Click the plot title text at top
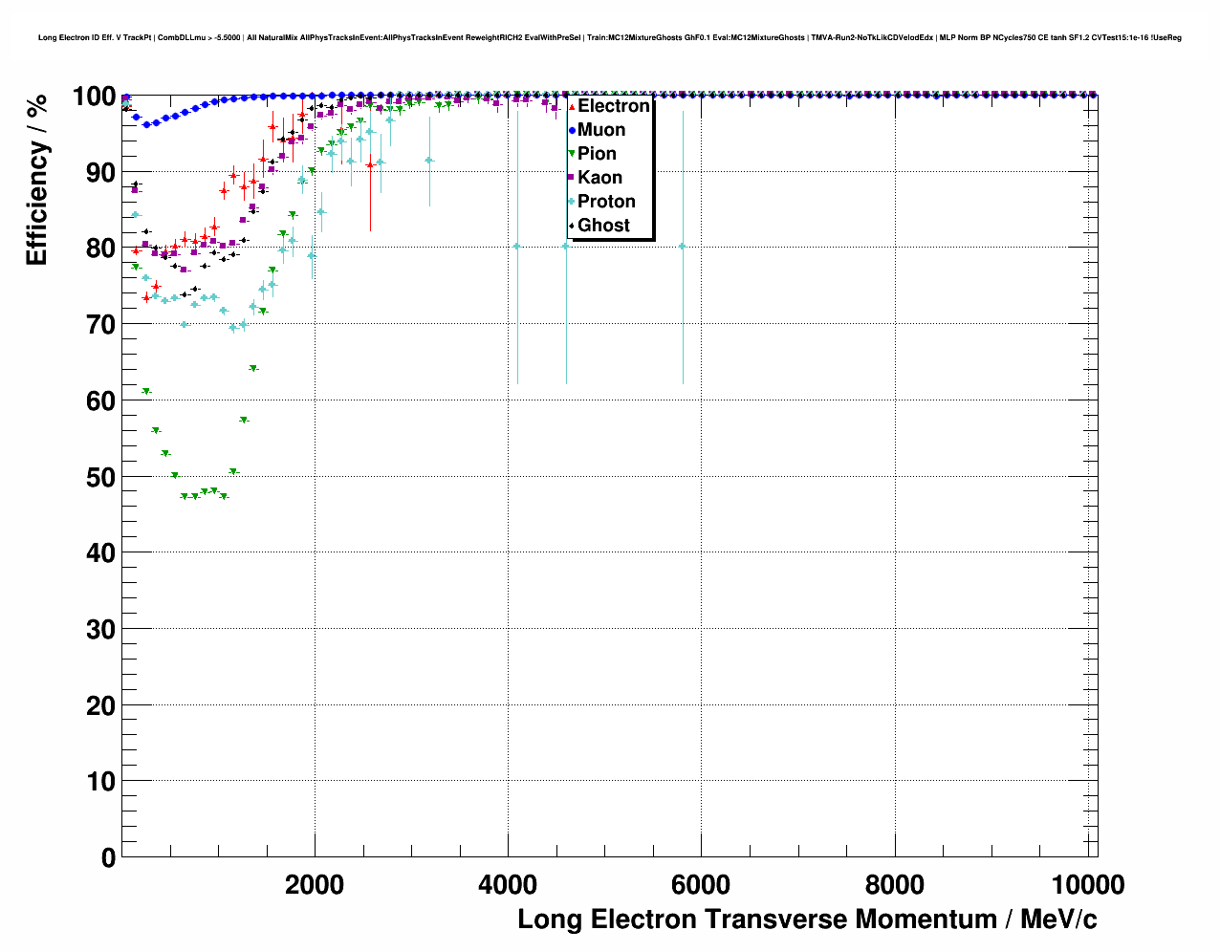The image size is (1220, 952). click(609, 38)
